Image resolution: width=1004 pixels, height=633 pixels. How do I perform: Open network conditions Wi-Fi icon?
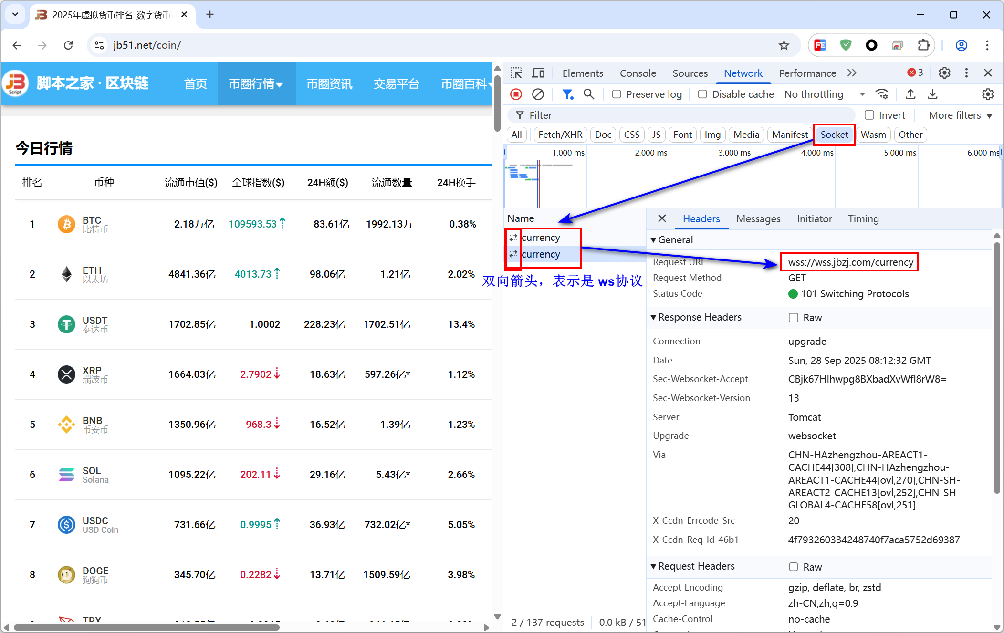point(882,94)
